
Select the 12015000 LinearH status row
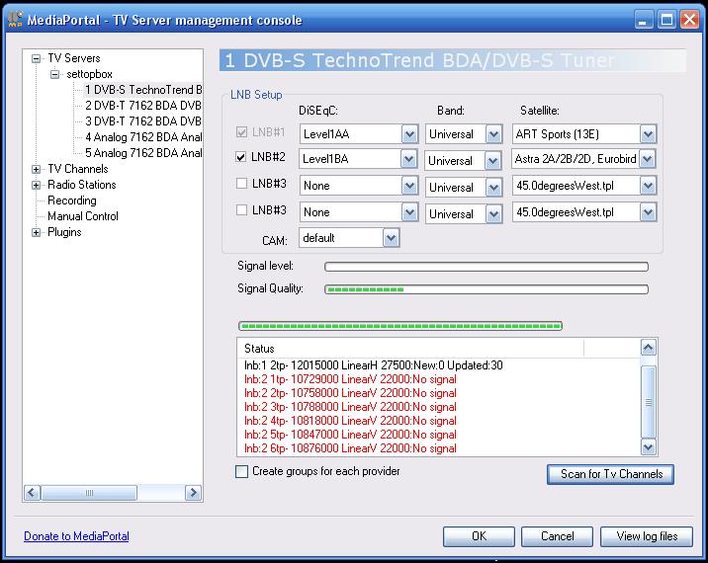pyautogui.click(x=374, y=365)
